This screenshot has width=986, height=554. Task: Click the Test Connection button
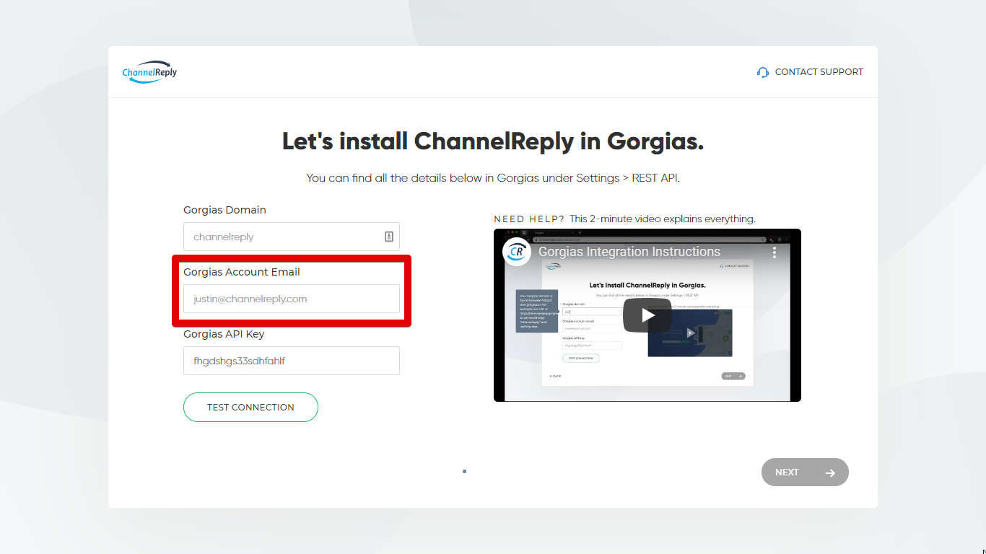tap(250, 407)
